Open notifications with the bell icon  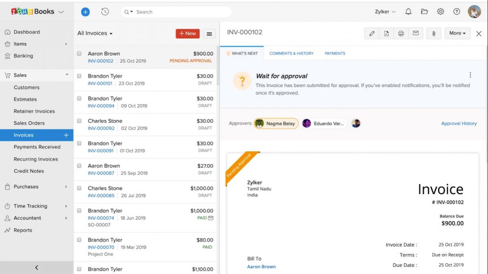pyautogui.click(x=408, y=11)
